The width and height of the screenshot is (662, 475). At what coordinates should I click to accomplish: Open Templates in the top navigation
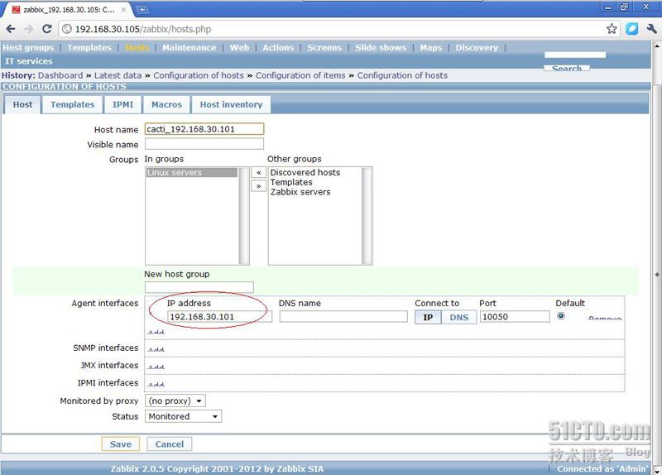point(89,48)
